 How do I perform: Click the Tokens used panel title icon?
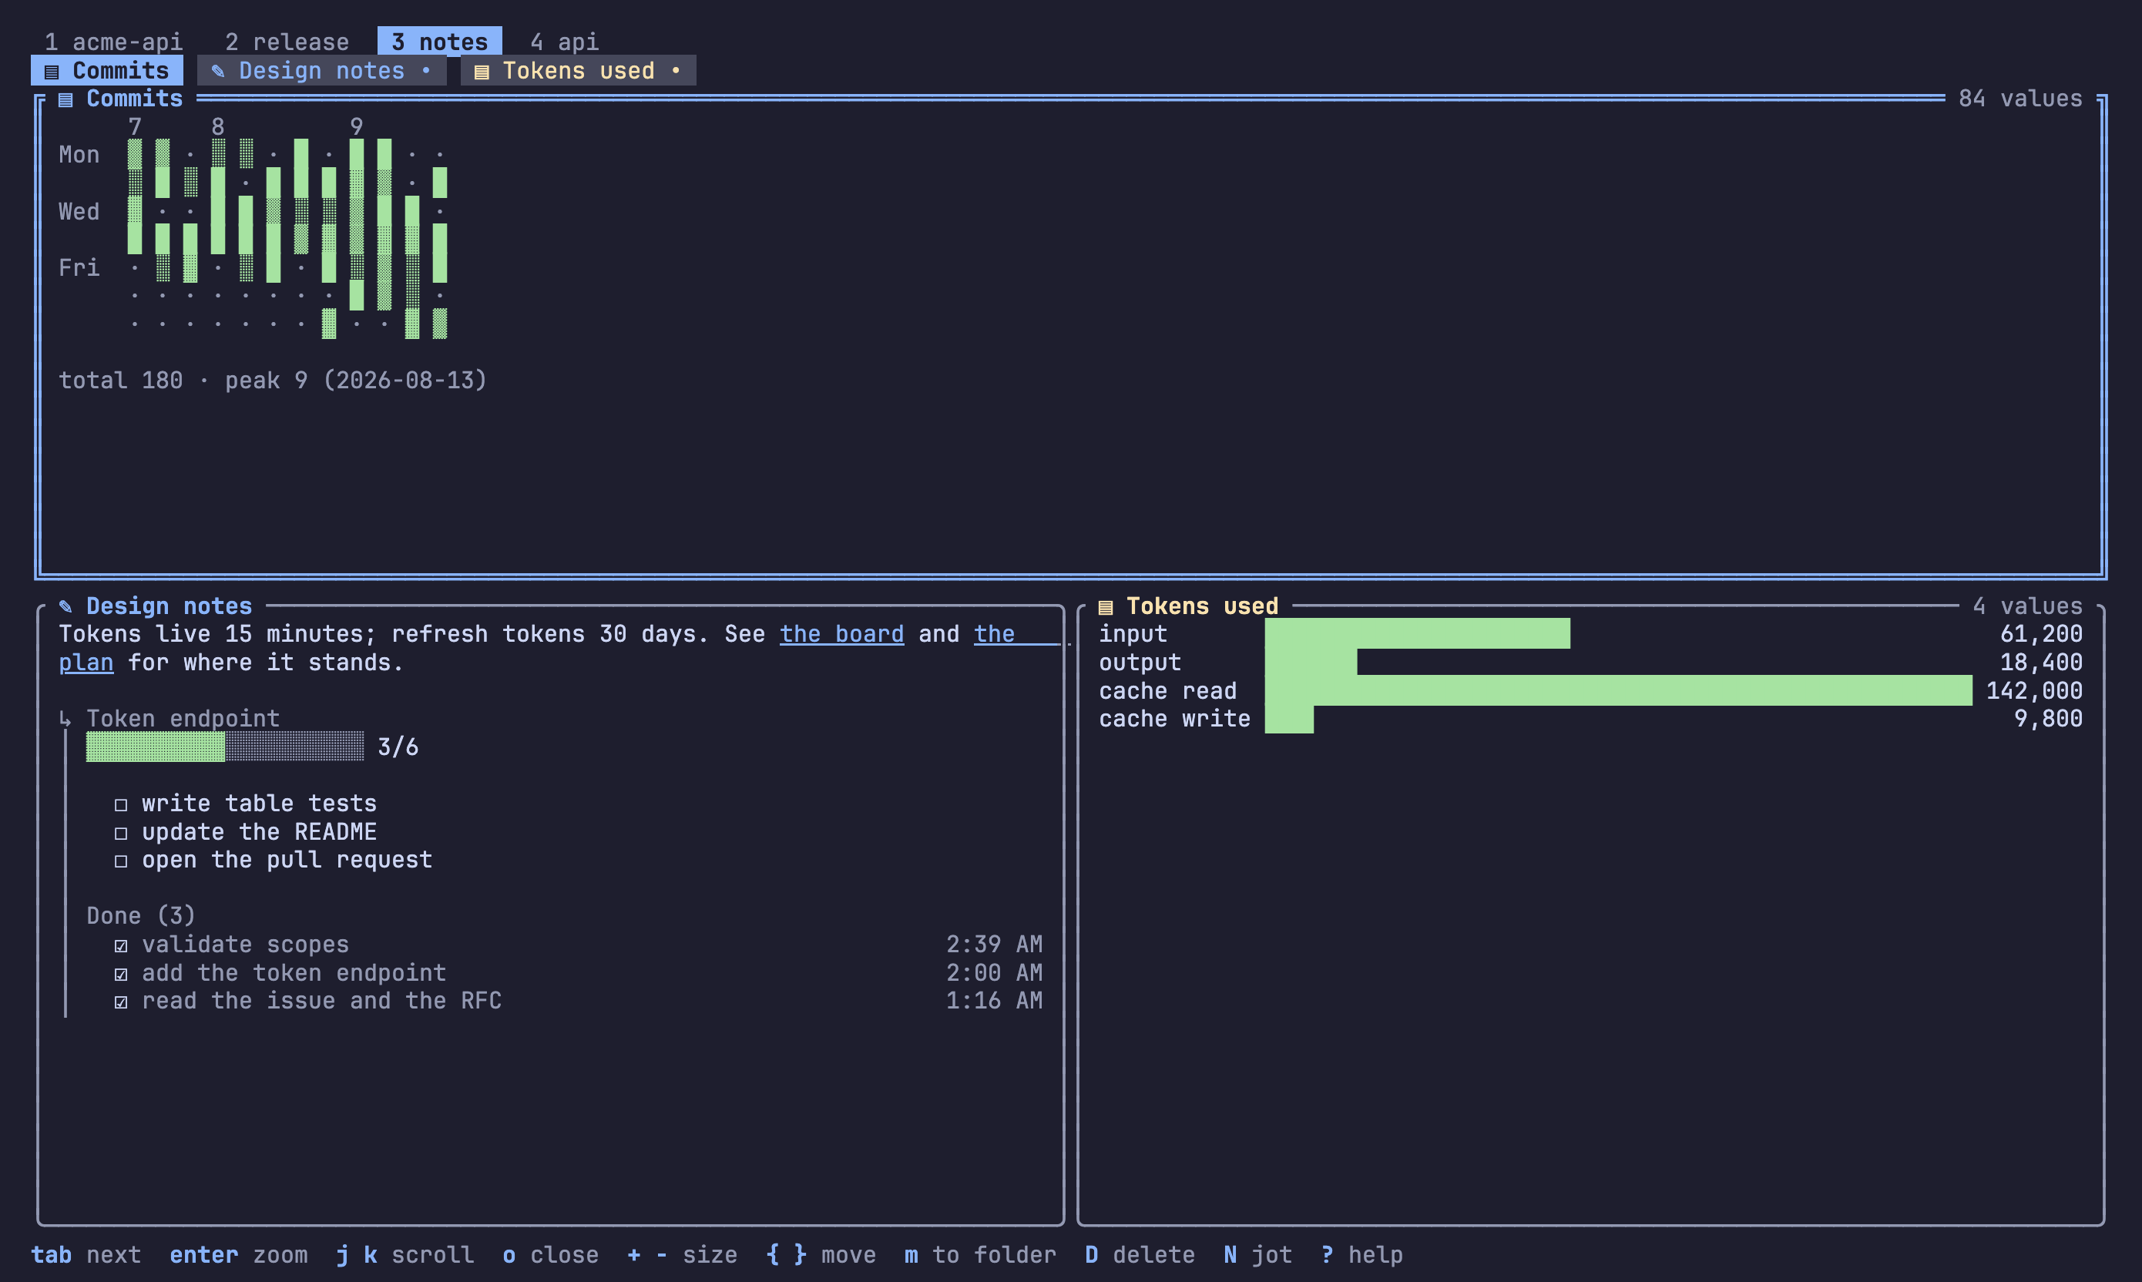click(1106, 606)
